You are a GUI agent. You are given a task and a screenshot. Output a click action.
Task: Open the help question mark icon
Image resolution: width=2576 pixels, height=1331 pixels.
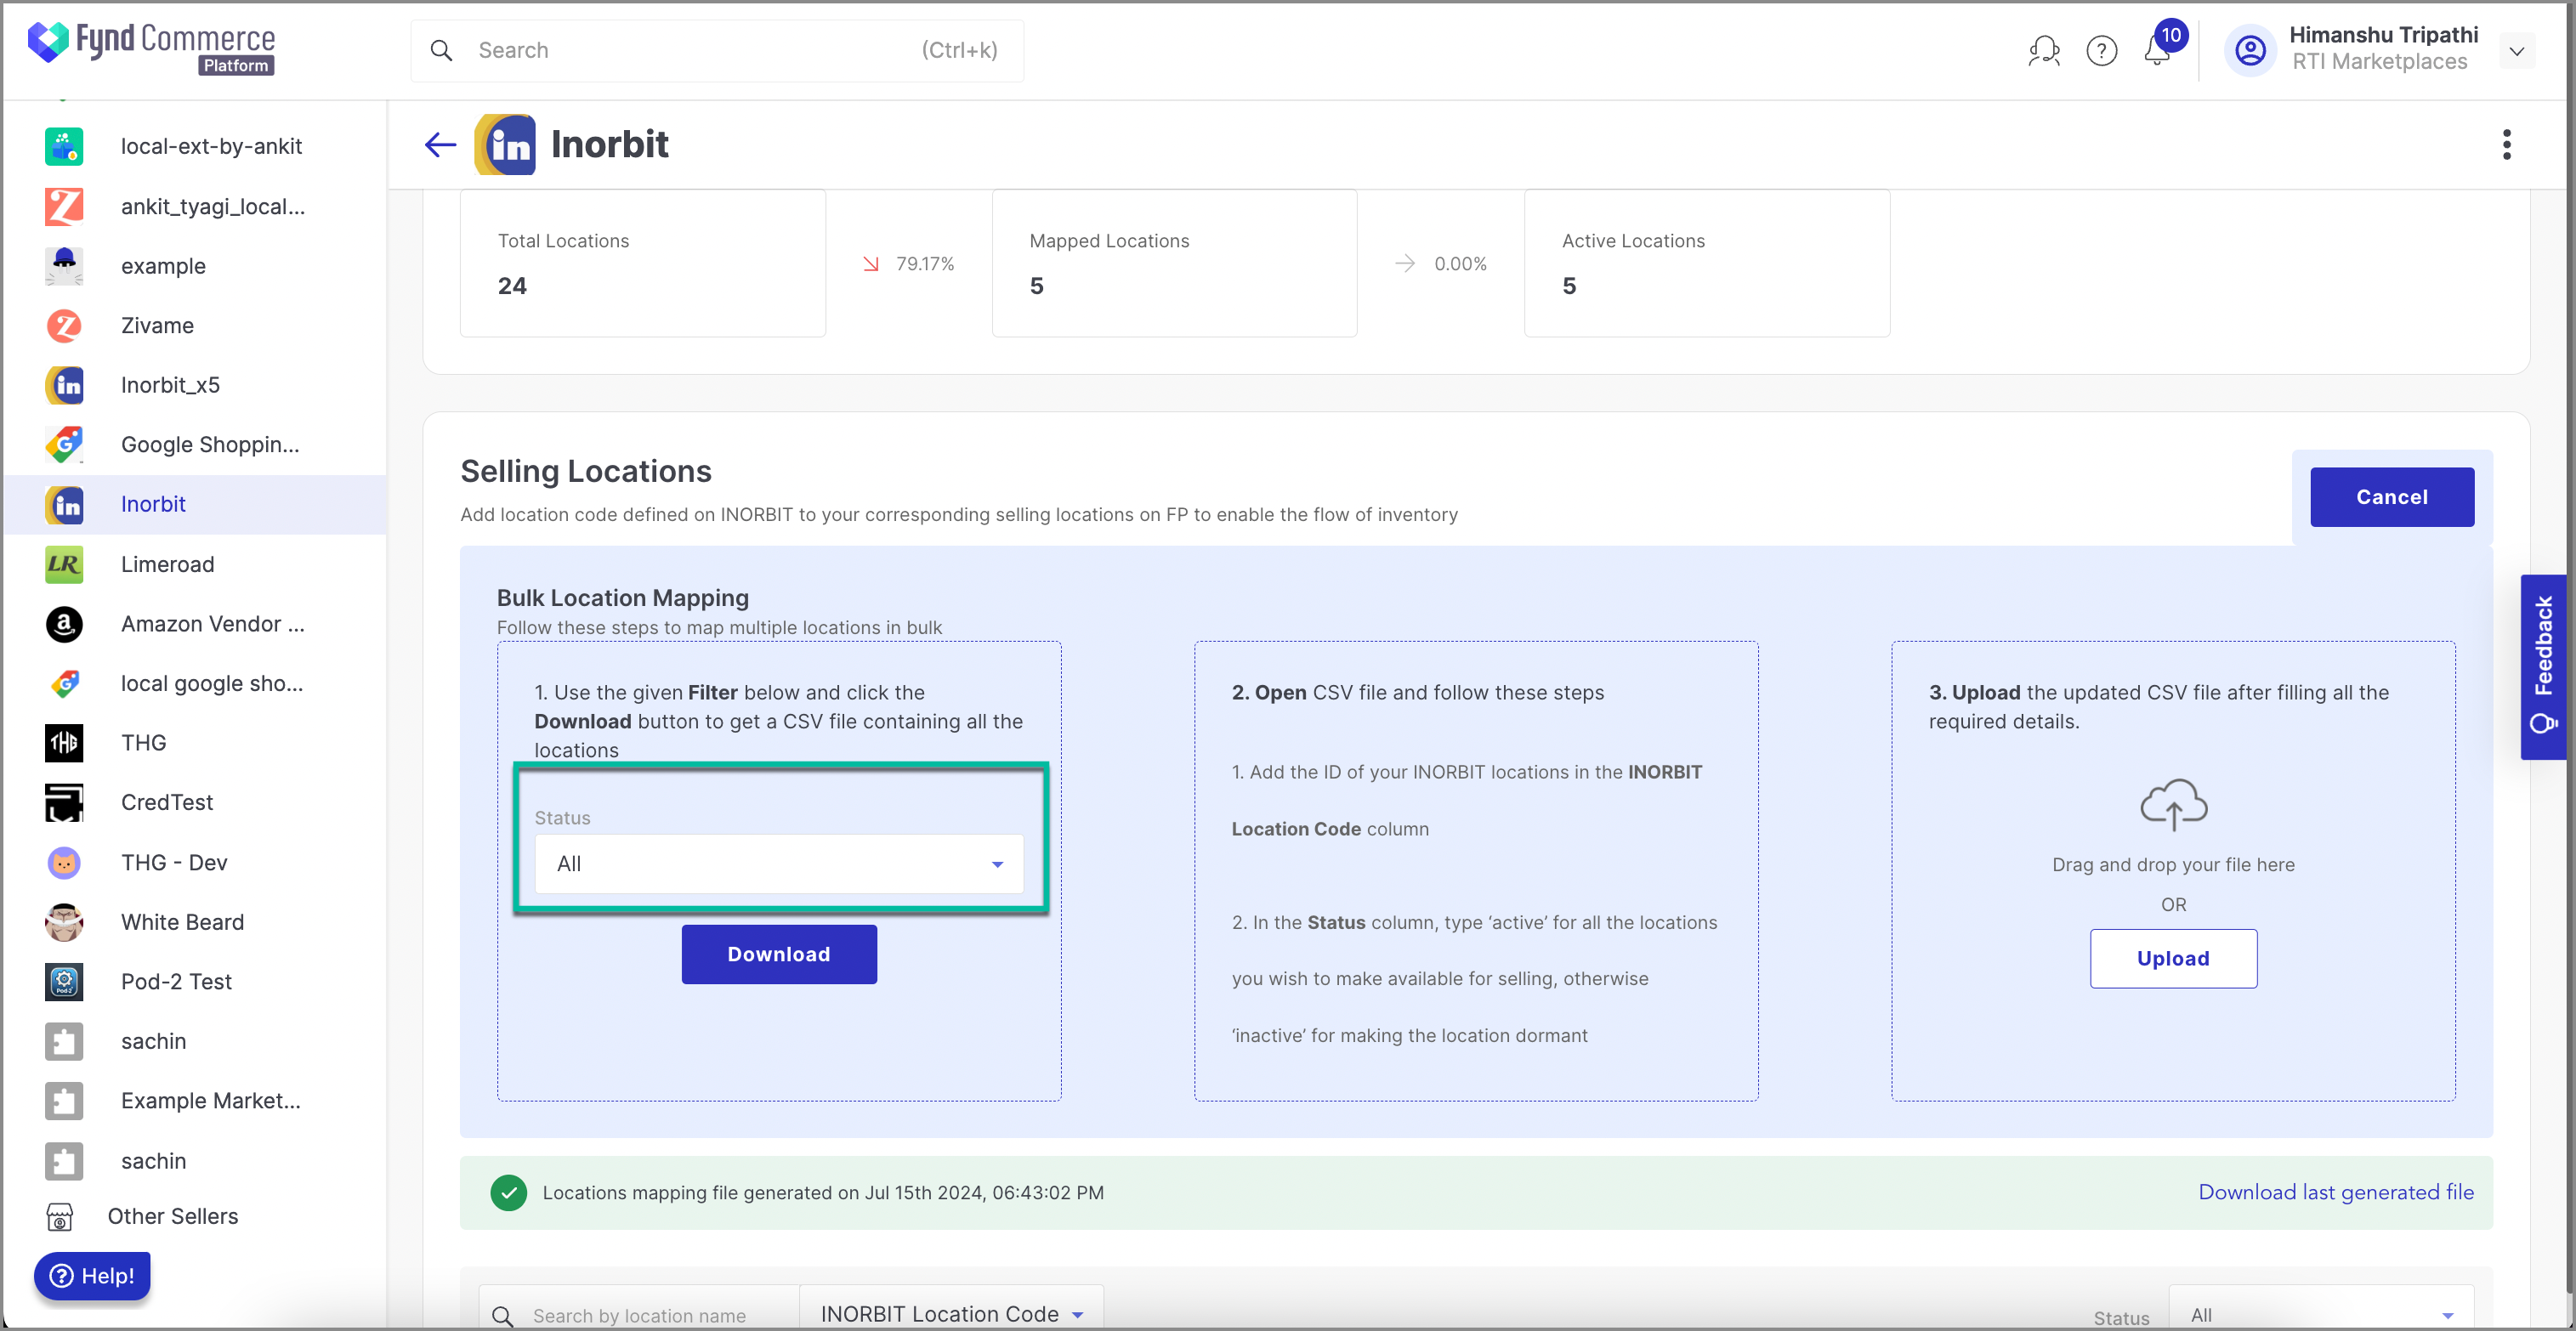tap(2101, 50)
